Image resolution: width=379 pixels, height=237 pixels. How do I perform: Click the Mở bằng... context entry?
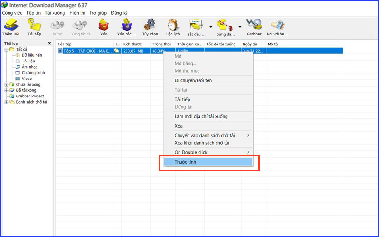point(208,64)
